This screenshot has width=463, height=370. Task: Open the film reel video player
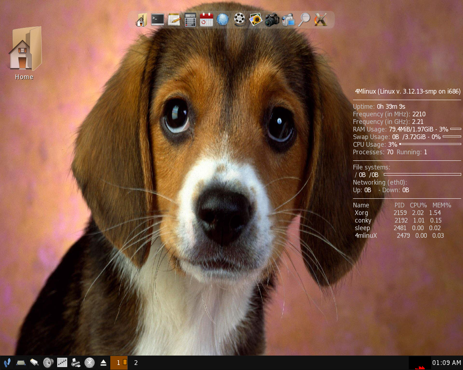tap(239, 20)
